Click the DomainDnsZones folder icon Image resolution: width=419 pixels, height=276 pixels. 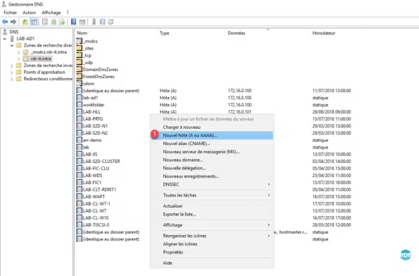click(79, 69)
